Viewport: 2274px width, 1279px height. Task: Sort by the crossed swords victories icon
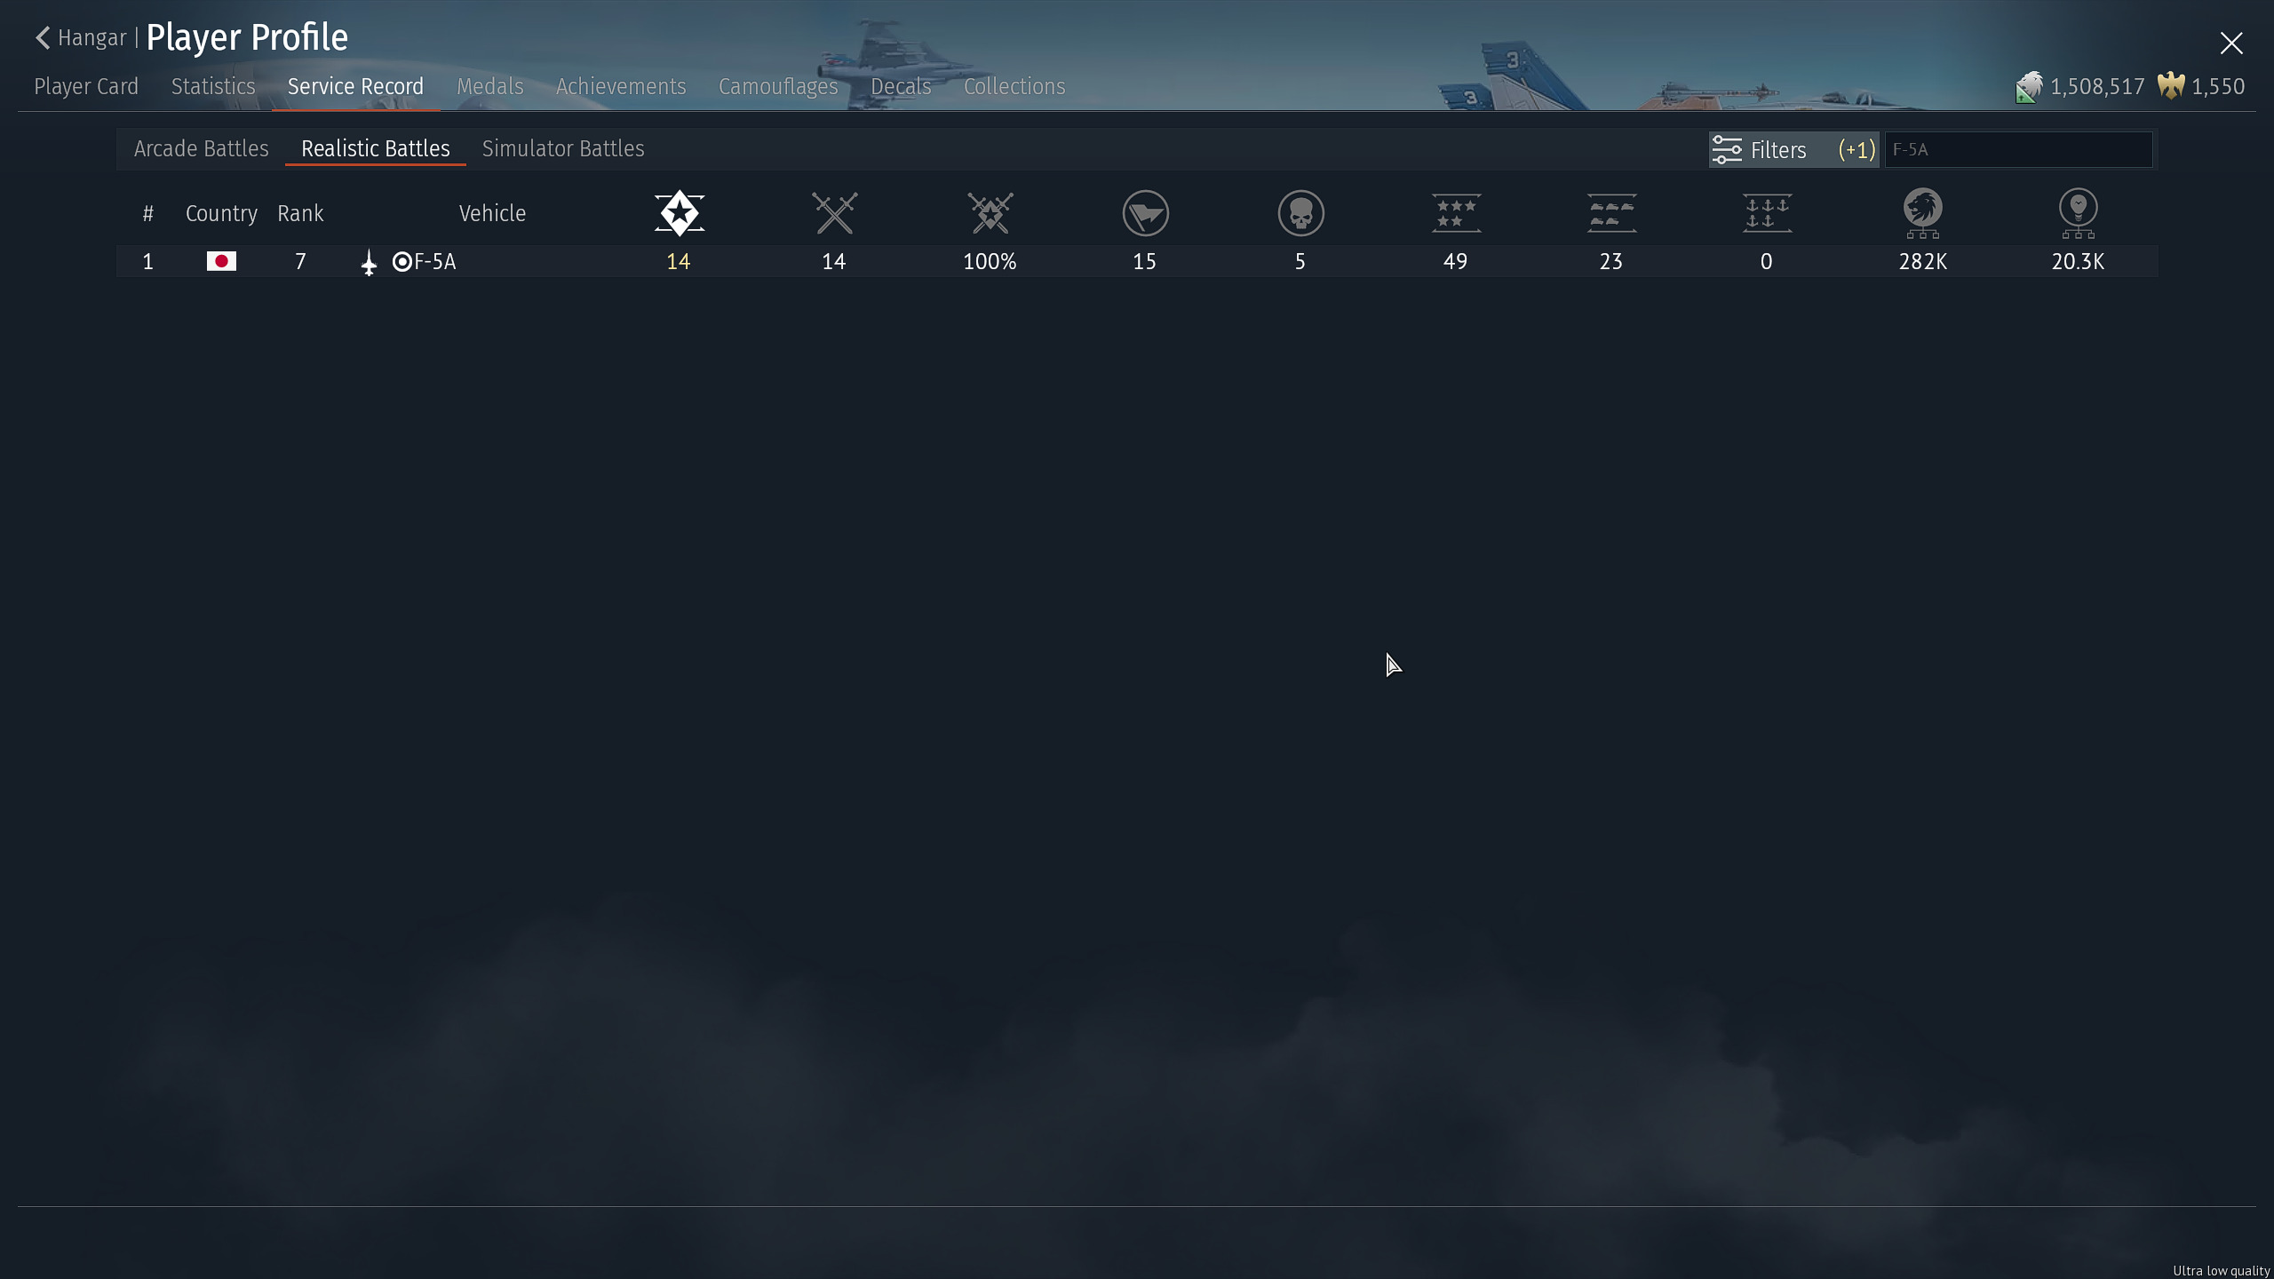(x=834, y=213)
